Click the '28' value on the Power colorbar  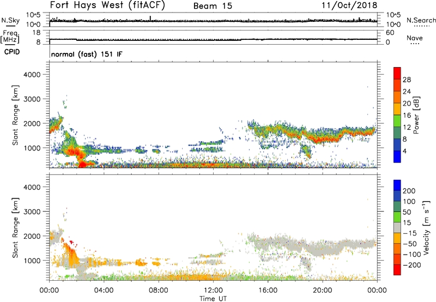pos(407,80)
